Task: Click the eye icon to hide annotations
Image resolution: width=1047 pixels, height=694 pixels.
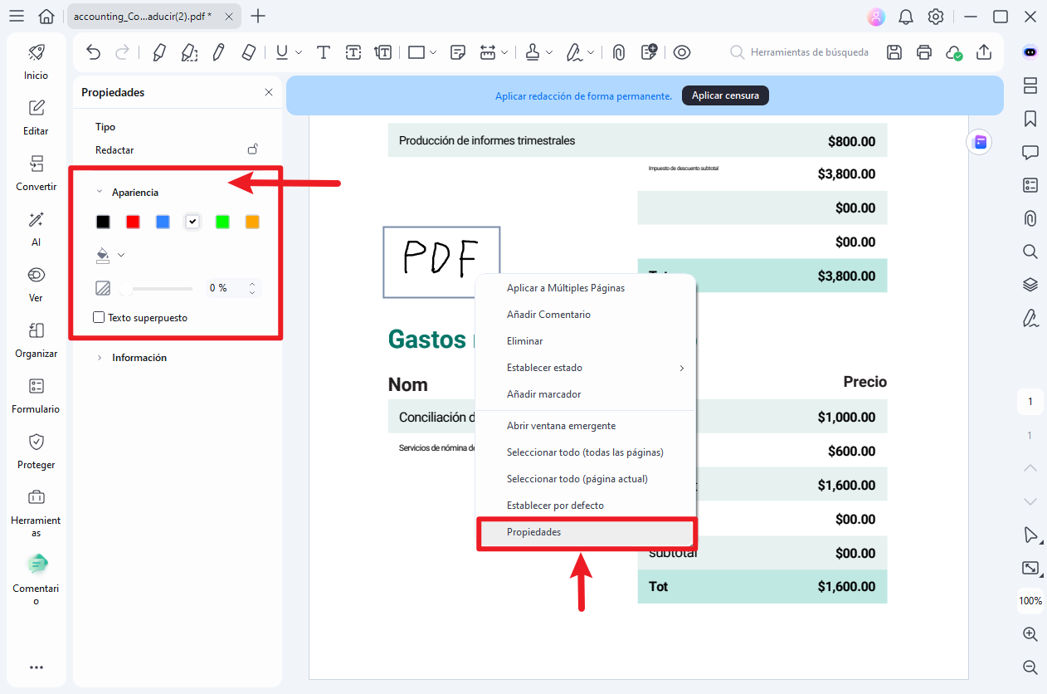Action: click(x=682, y=52)
